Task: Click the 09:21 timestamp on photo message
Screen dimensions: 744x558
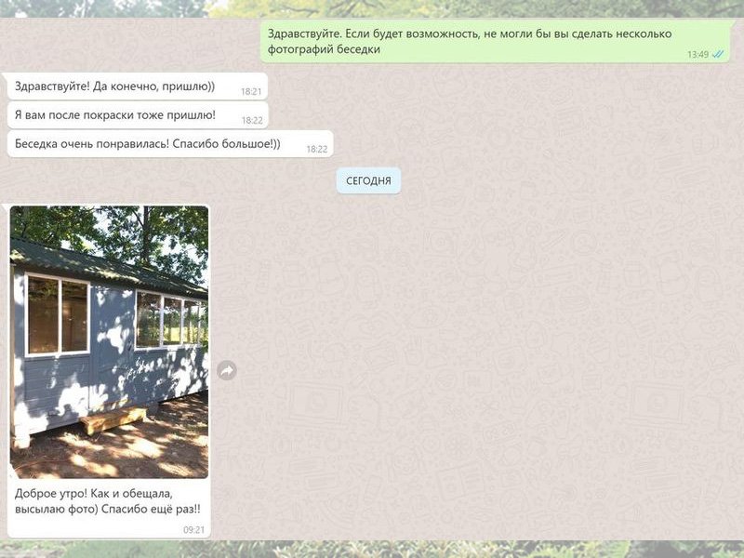Action: tap(194, 530)
